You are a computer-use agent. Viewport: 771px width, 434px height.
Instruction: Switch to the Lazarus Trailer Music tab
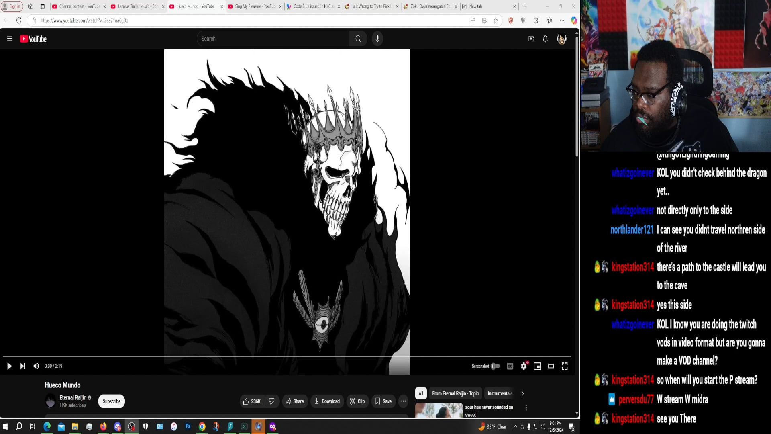point(138,6)
